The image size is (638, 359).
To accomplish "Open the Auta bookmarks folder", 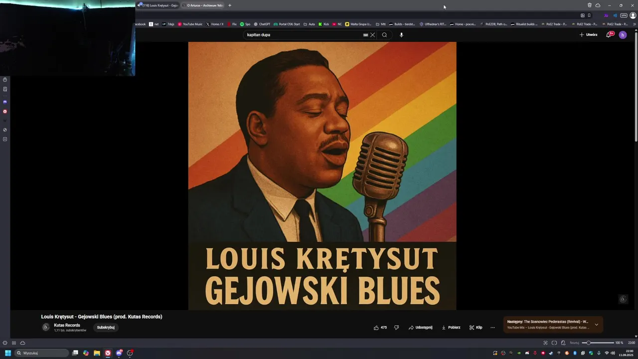I will pos(309,24).
